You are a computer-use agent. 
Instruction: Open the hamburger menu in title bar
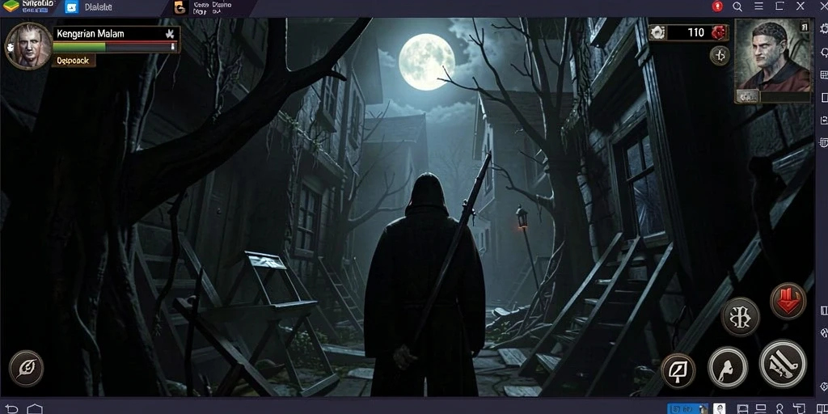[758, 6]
